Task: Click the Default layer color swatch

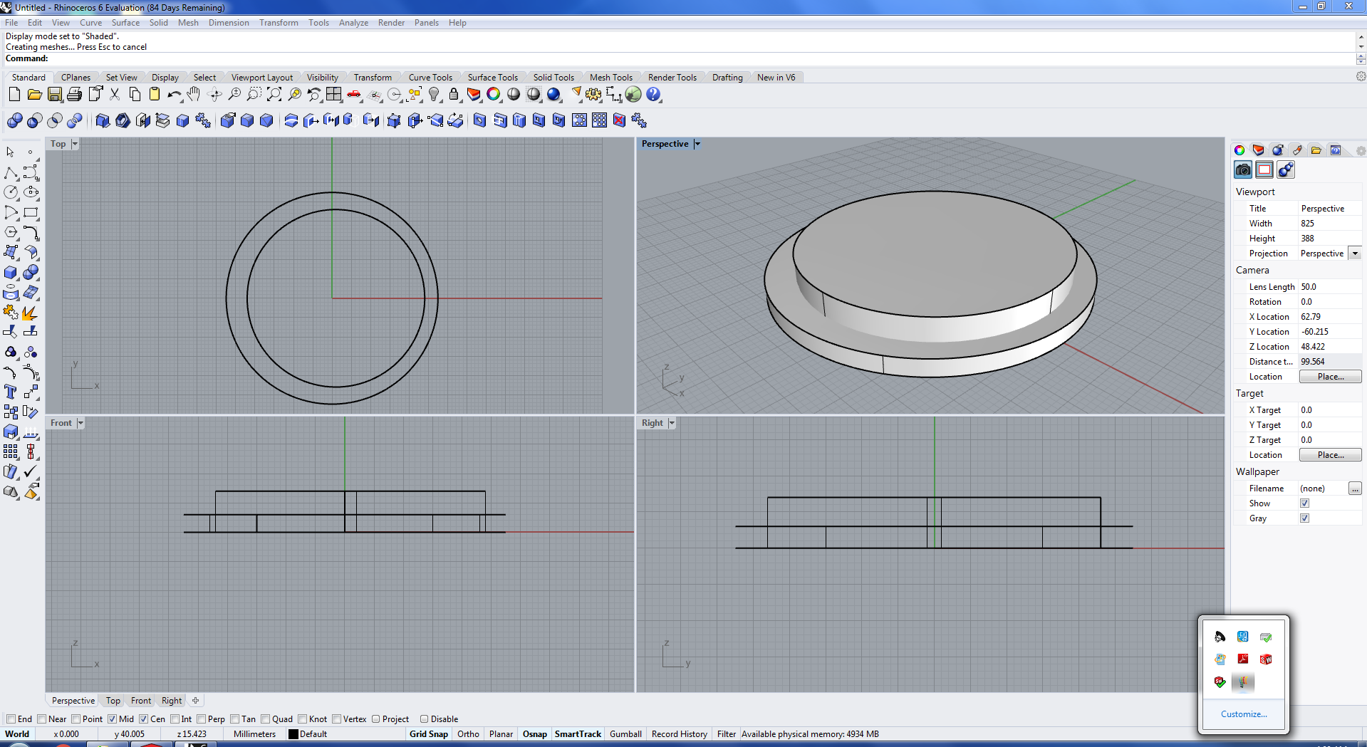Action: 293,734
